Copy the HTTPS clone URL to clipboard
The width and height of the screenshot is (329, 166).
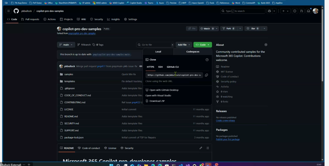207,75
